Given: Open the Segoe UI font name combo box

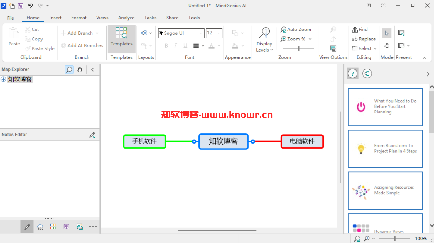Looking at the screenshot, I should (181, 33).
